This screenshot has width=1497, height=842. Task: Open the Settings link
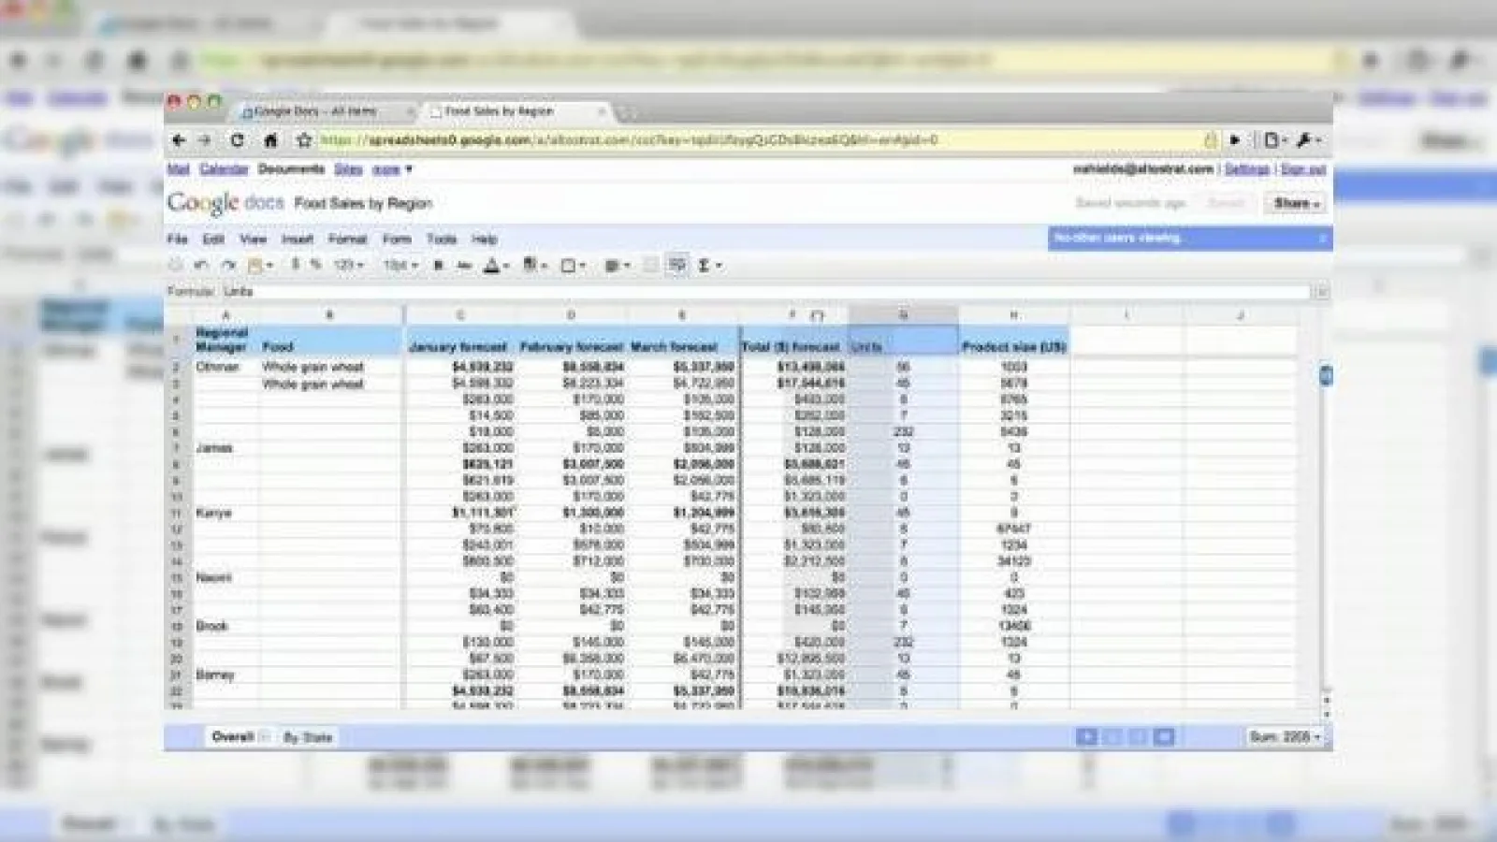[1247, 169]
